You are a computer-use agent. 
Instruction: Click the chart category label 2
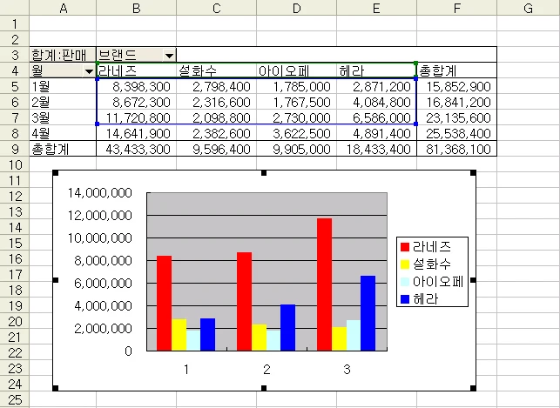pos(267,370)
